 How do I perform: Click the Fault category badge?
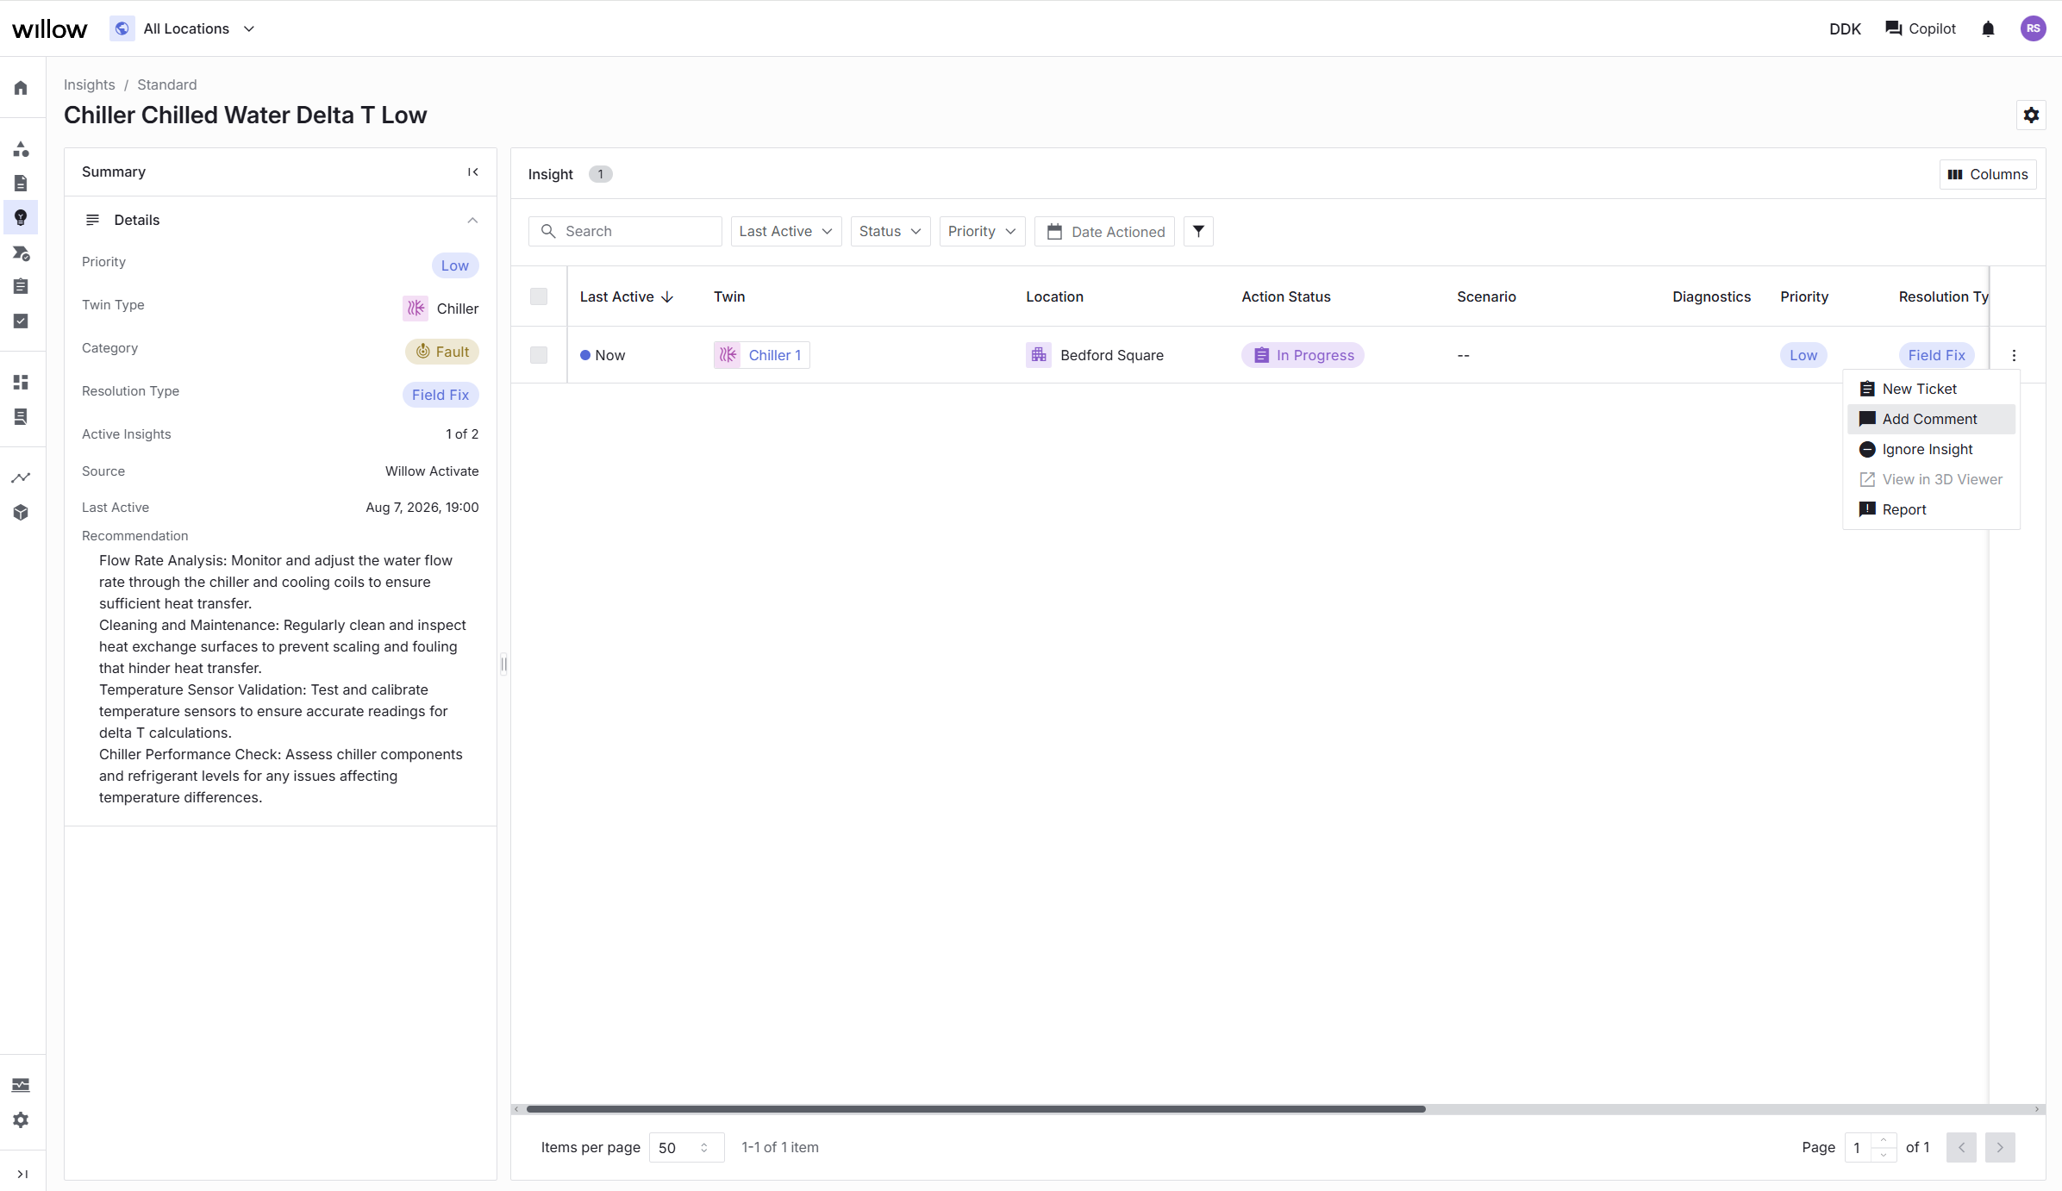[x=442, y=352]
